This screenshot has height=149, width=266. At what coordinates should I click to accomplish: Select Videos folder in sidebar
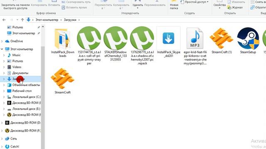click(17, 67)
